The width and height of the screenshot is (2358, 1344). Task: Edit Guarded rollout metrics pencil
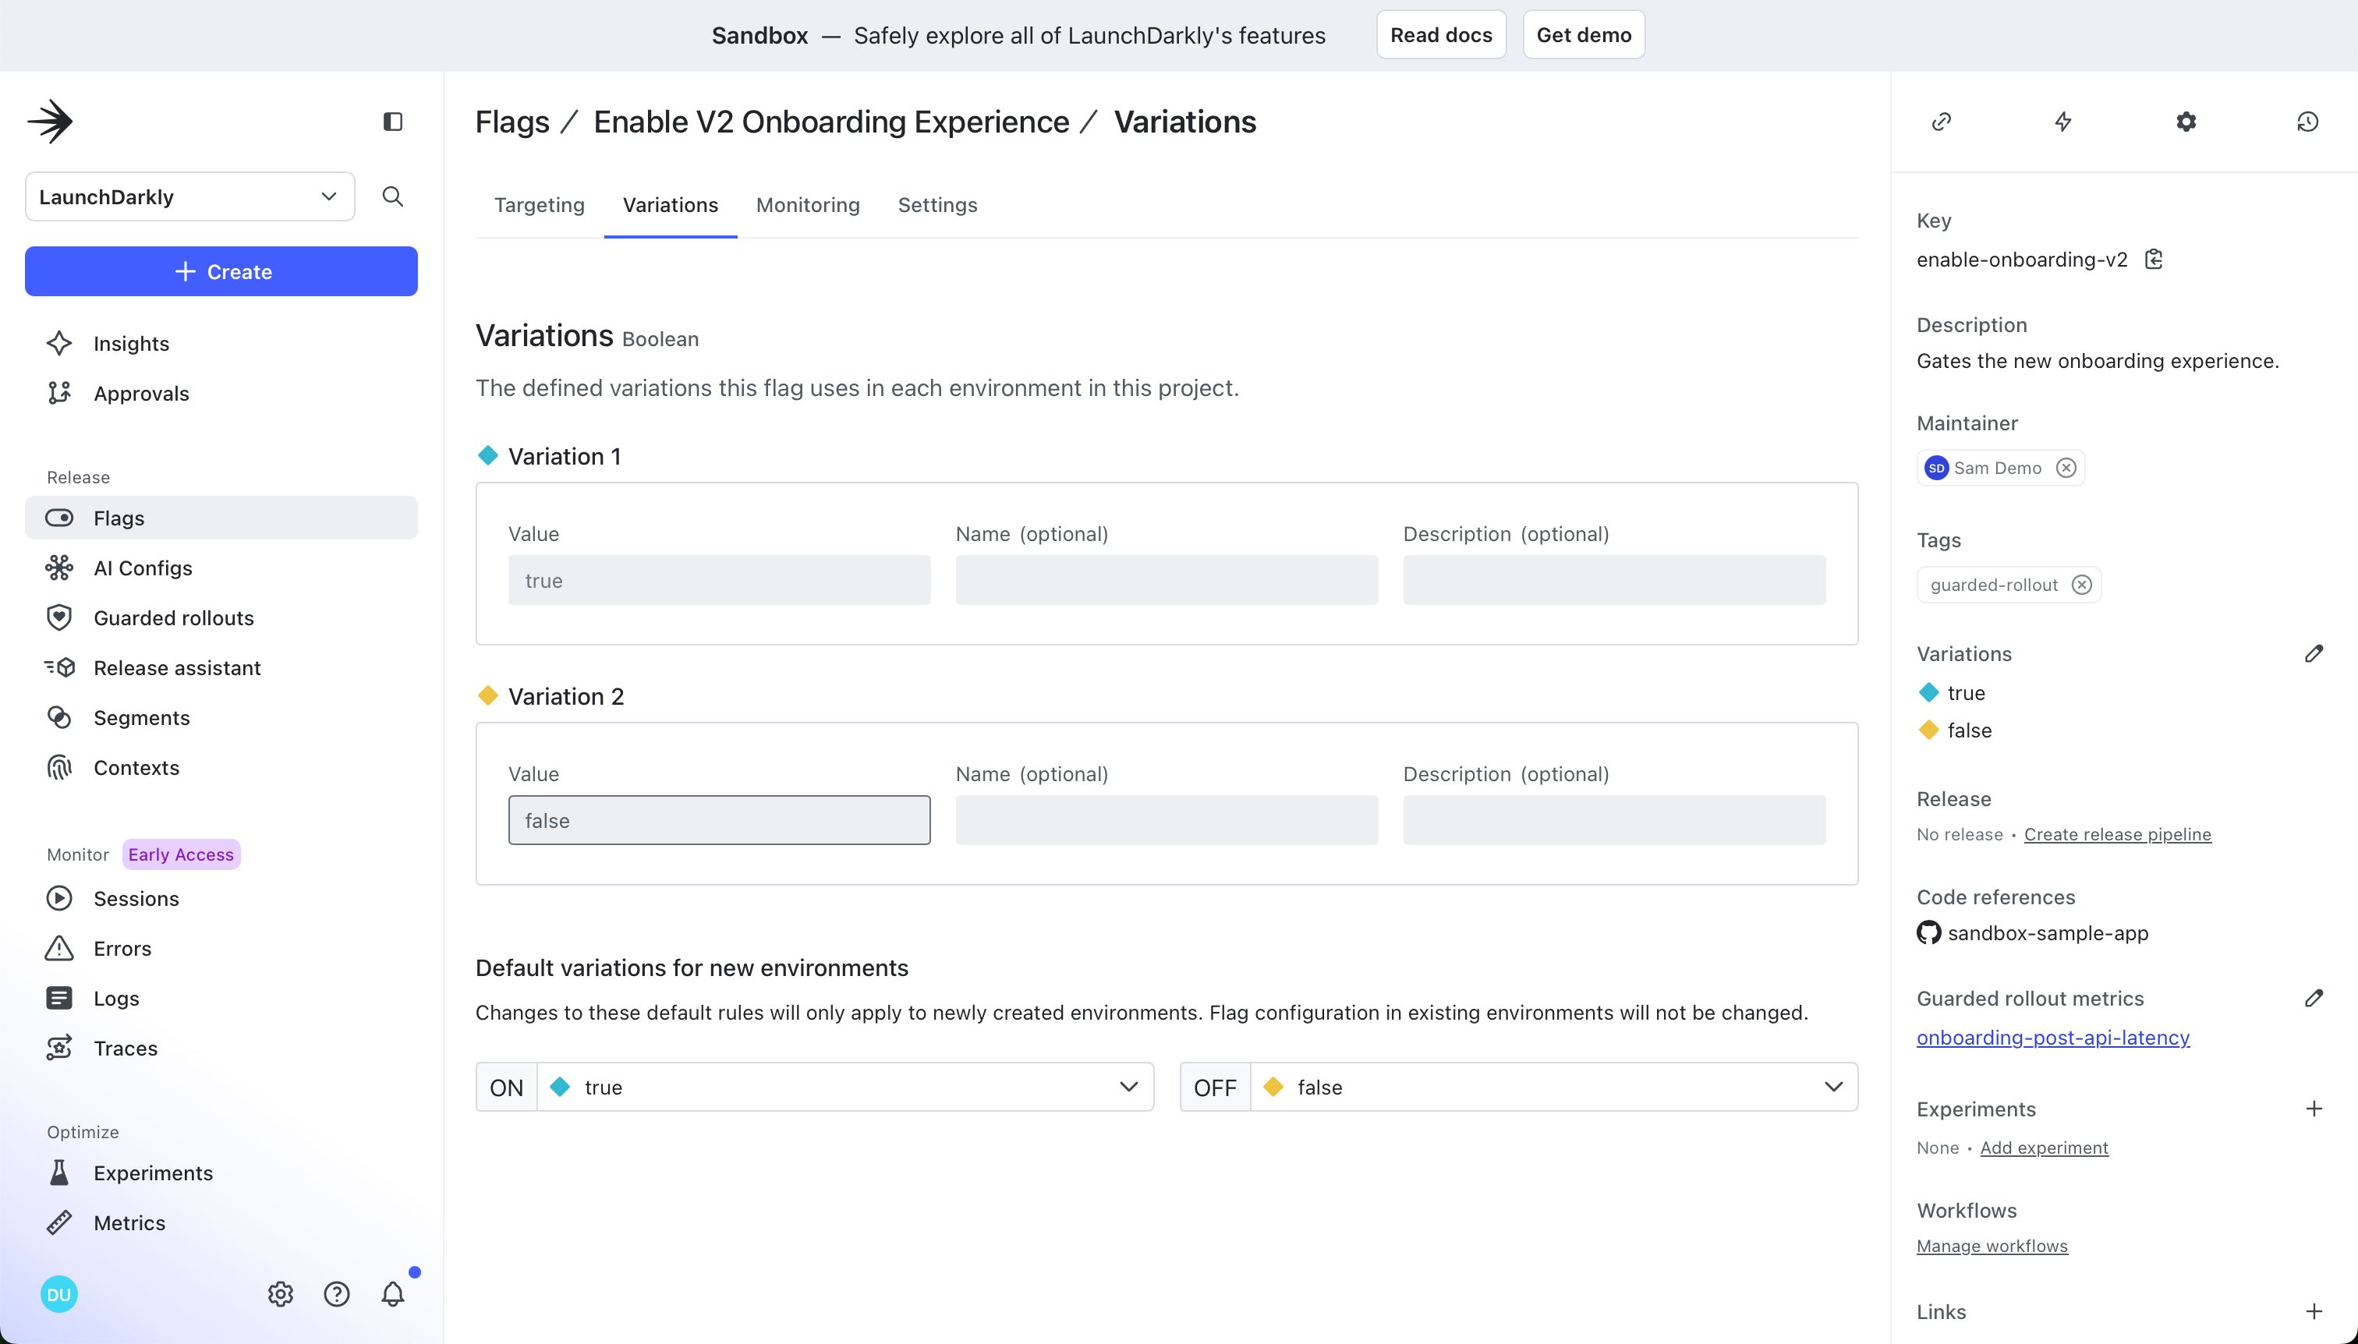coord(2314,998)
